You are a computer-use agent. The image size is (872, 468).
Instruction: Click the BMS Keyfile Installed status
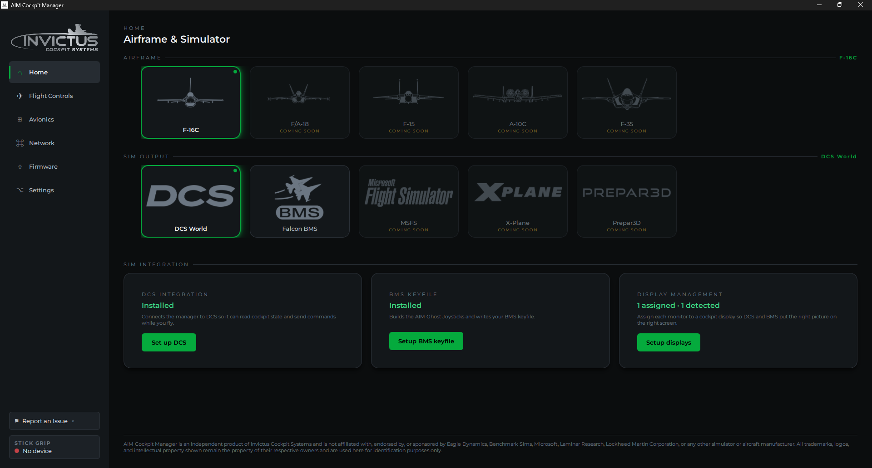405,305
